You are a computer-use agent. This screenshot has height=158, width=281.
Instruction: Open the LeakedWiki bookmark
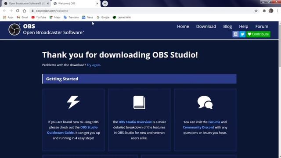coord(122,18)
